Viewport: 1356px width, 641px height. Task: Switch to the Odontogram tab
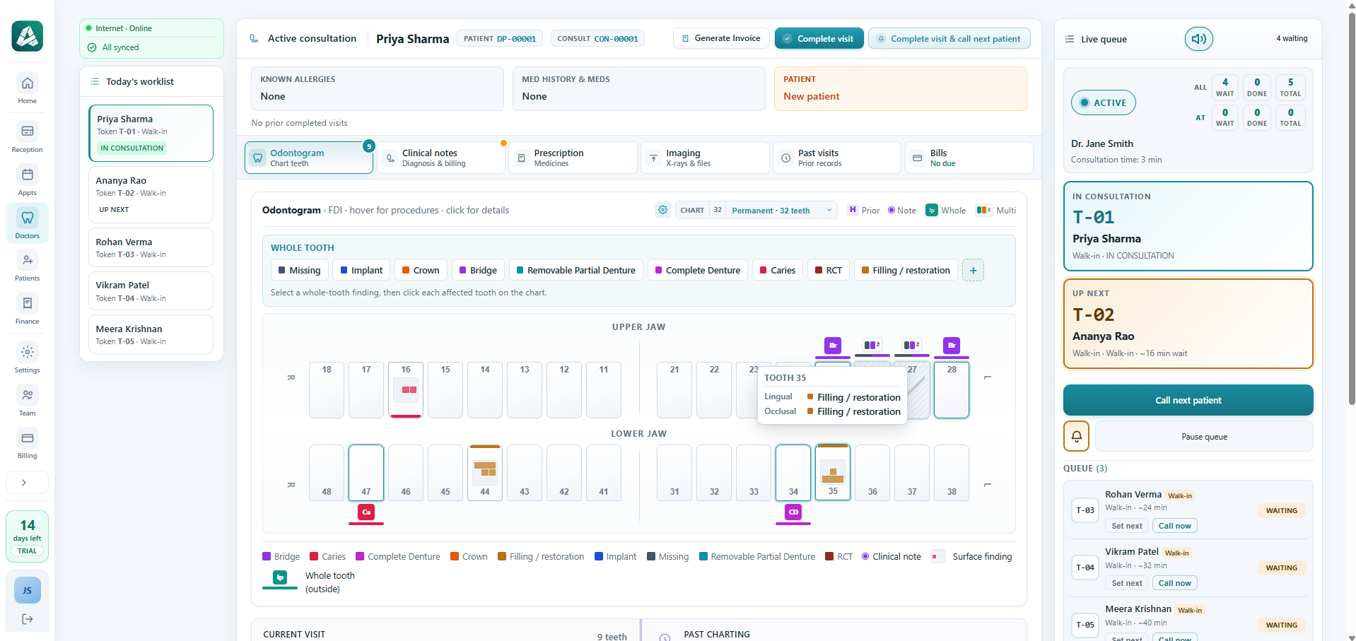pyautogui.click(x=309, y=158)
